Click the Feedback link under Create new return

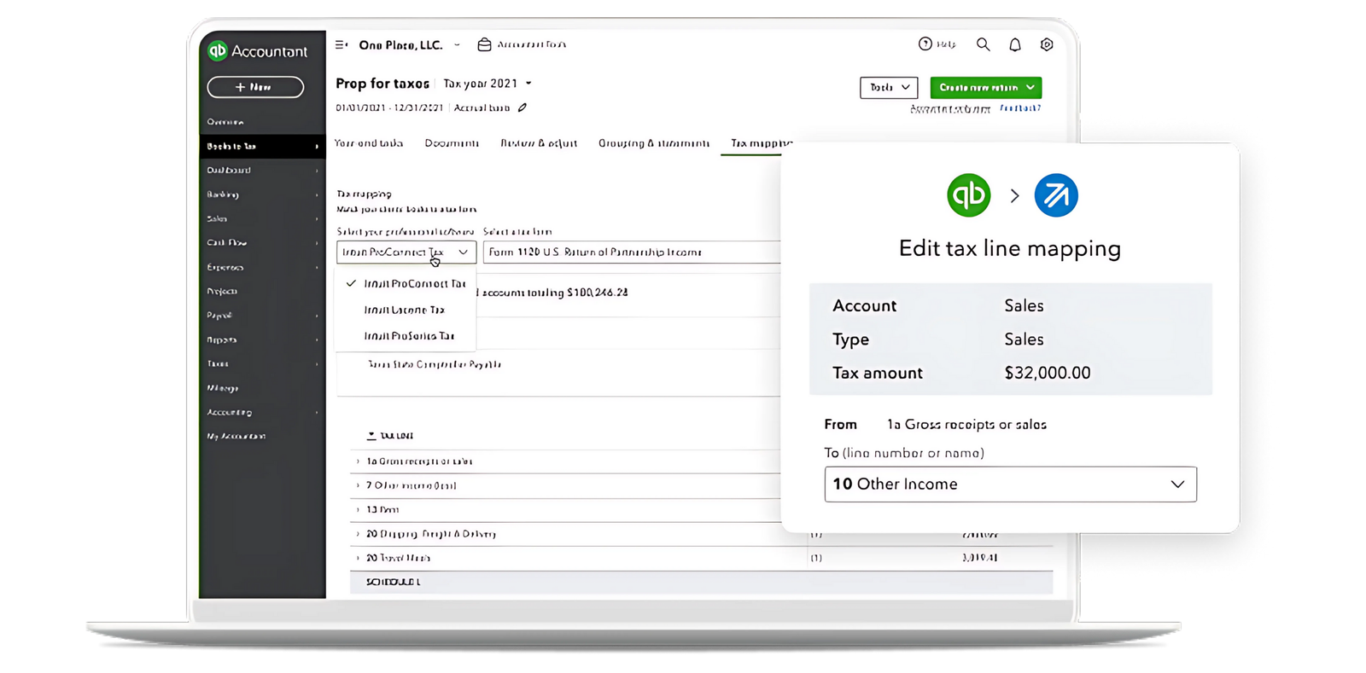(1020, 108)
